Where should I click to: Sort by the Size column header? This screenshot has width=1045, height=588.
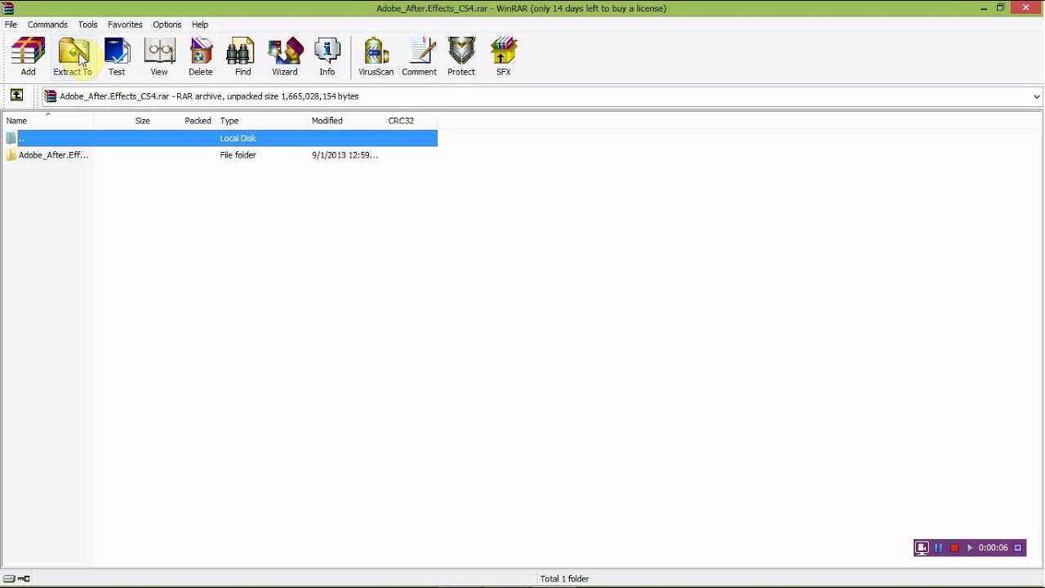coord(124,120)
